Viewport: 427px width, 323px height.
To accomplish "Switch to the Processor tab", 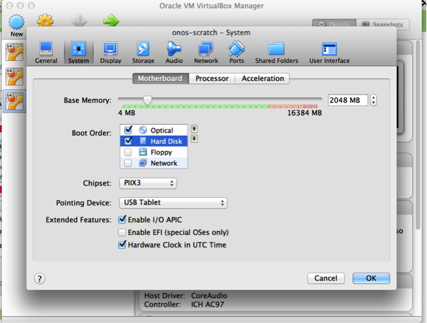I will pos(212,79).
